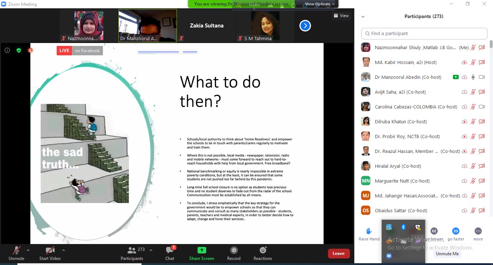Select participant Marguerite Nutt (Co-host)
493x265 pixels.
423,181
